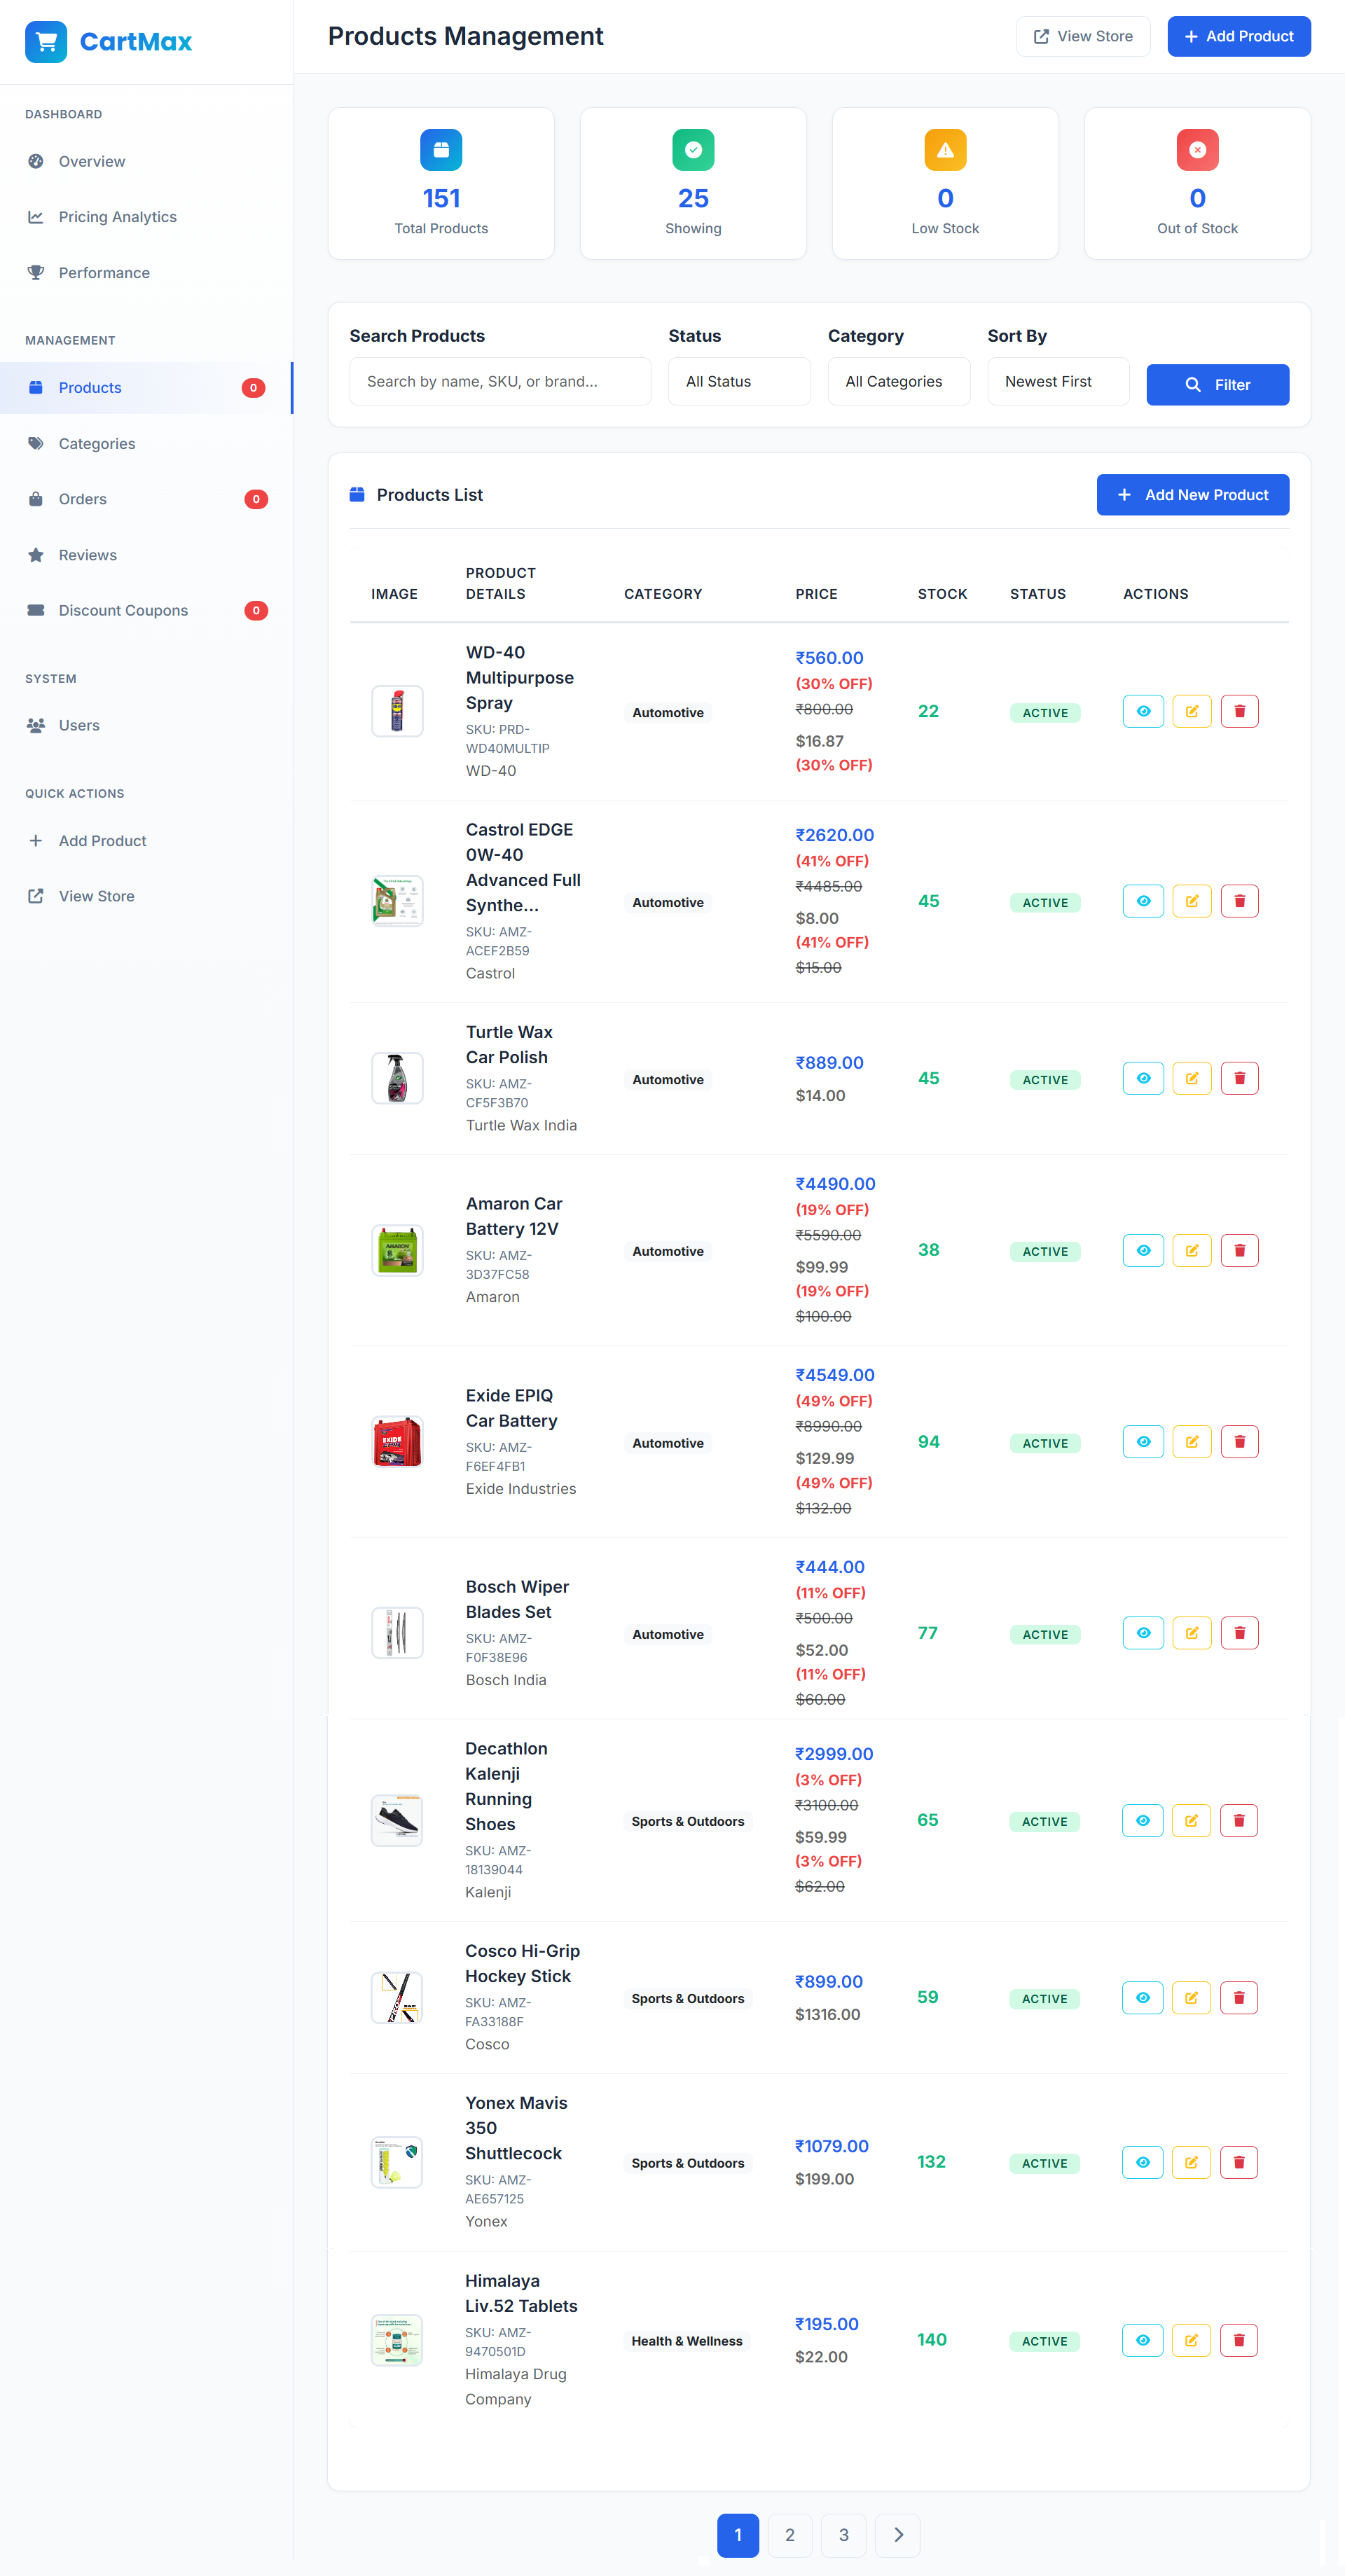The height and width of the screenshot is (2576, 1345).
Task: Delete the Turtle Wax Car Polish product
Action: point(1239,1078)
